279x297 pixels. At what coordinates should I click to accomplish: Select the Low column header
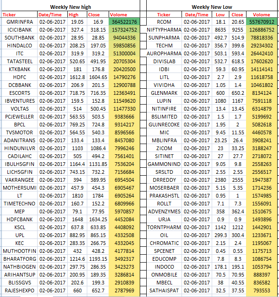[221, 14]
